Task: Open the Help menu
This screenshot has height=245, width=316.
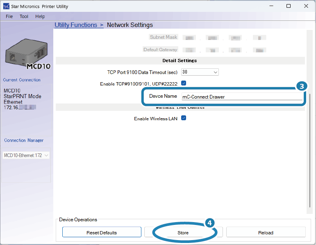Action: 40,16
